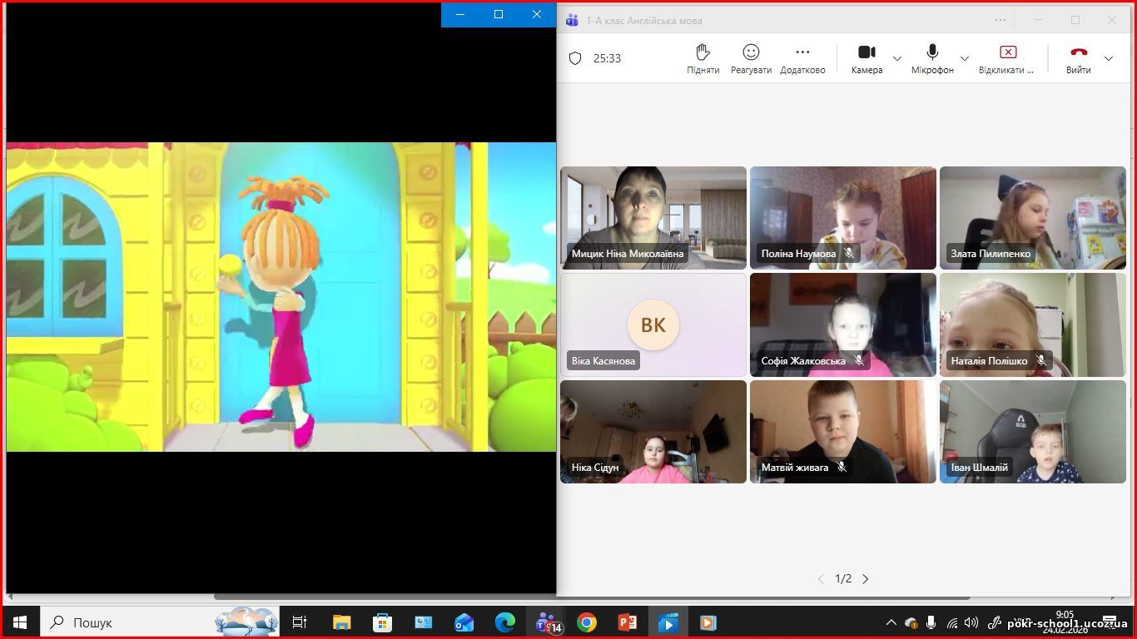1137x639 pixels.
Task: Click the Пошук taskbar search box
Action: (x=125, y=622)
